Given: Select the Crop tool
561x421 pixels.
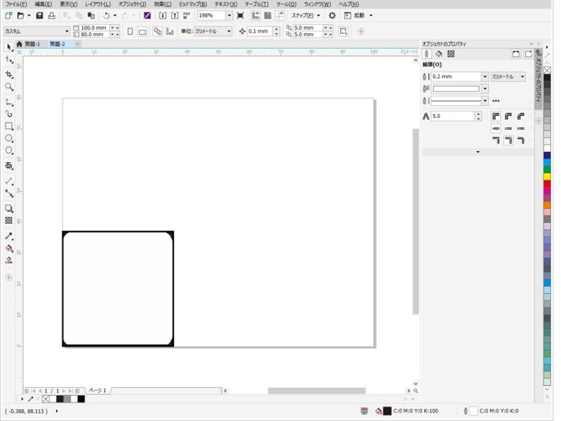Looking at the screenshot, I should click(x=9, y=74).
